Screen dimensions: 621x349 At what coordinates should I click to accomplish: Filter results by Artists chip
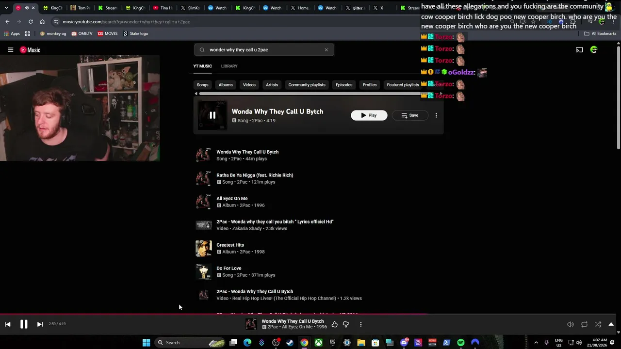[x=272, y=85]
